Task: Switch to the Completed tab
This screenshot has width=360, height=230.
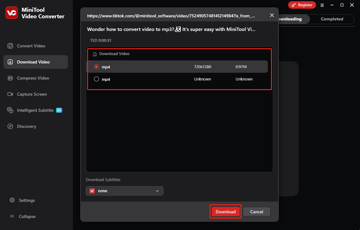Action: pyautogui.click(x=332, y=19)
